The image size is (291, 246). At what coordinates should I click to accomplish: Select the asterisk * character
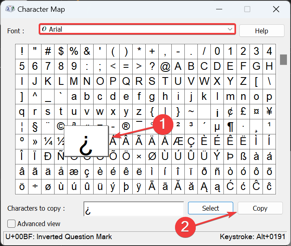pos(139,52)
